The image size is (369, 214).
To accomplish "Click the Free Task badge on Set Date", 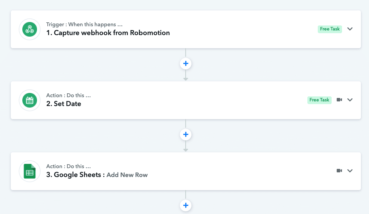I will coord(319,100).
